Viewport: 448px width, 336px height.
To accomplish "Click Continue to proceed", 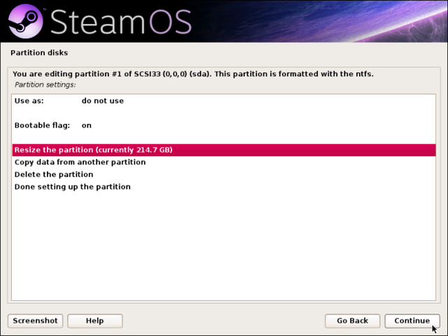I will click(x=412, y=321).
